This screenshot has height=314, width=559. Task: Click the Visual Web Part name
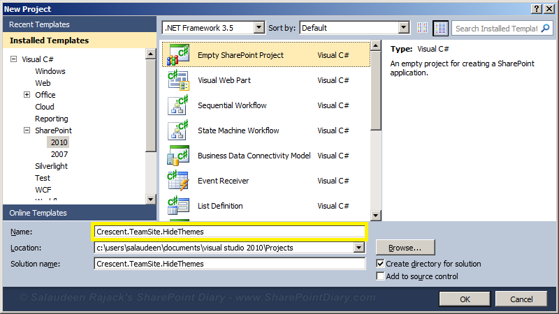tap(224, 80)
